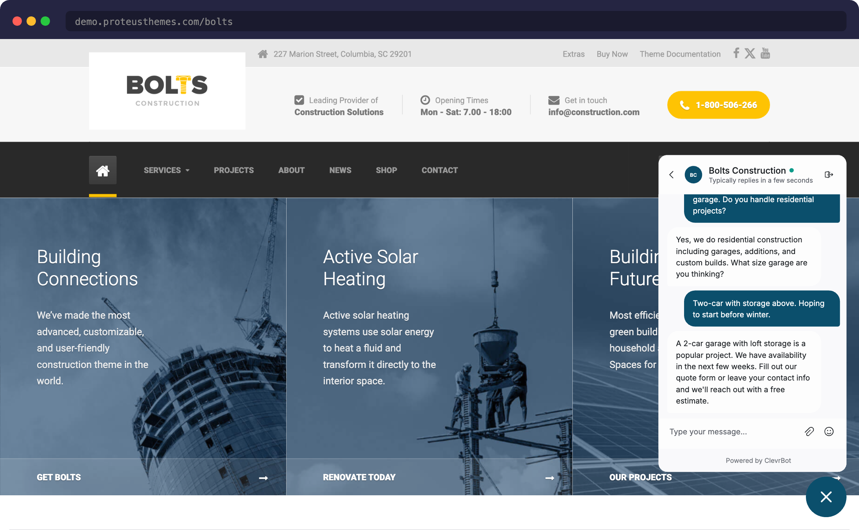Open the X (Twitter) icon in the header
The width and height of the screenshot is (859, 530).
pos(750,53)
